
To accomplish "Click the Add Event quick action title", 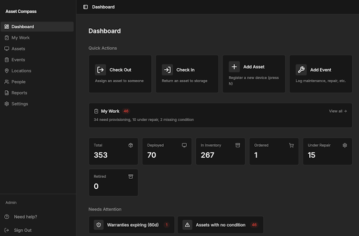I will coord(321,70).
